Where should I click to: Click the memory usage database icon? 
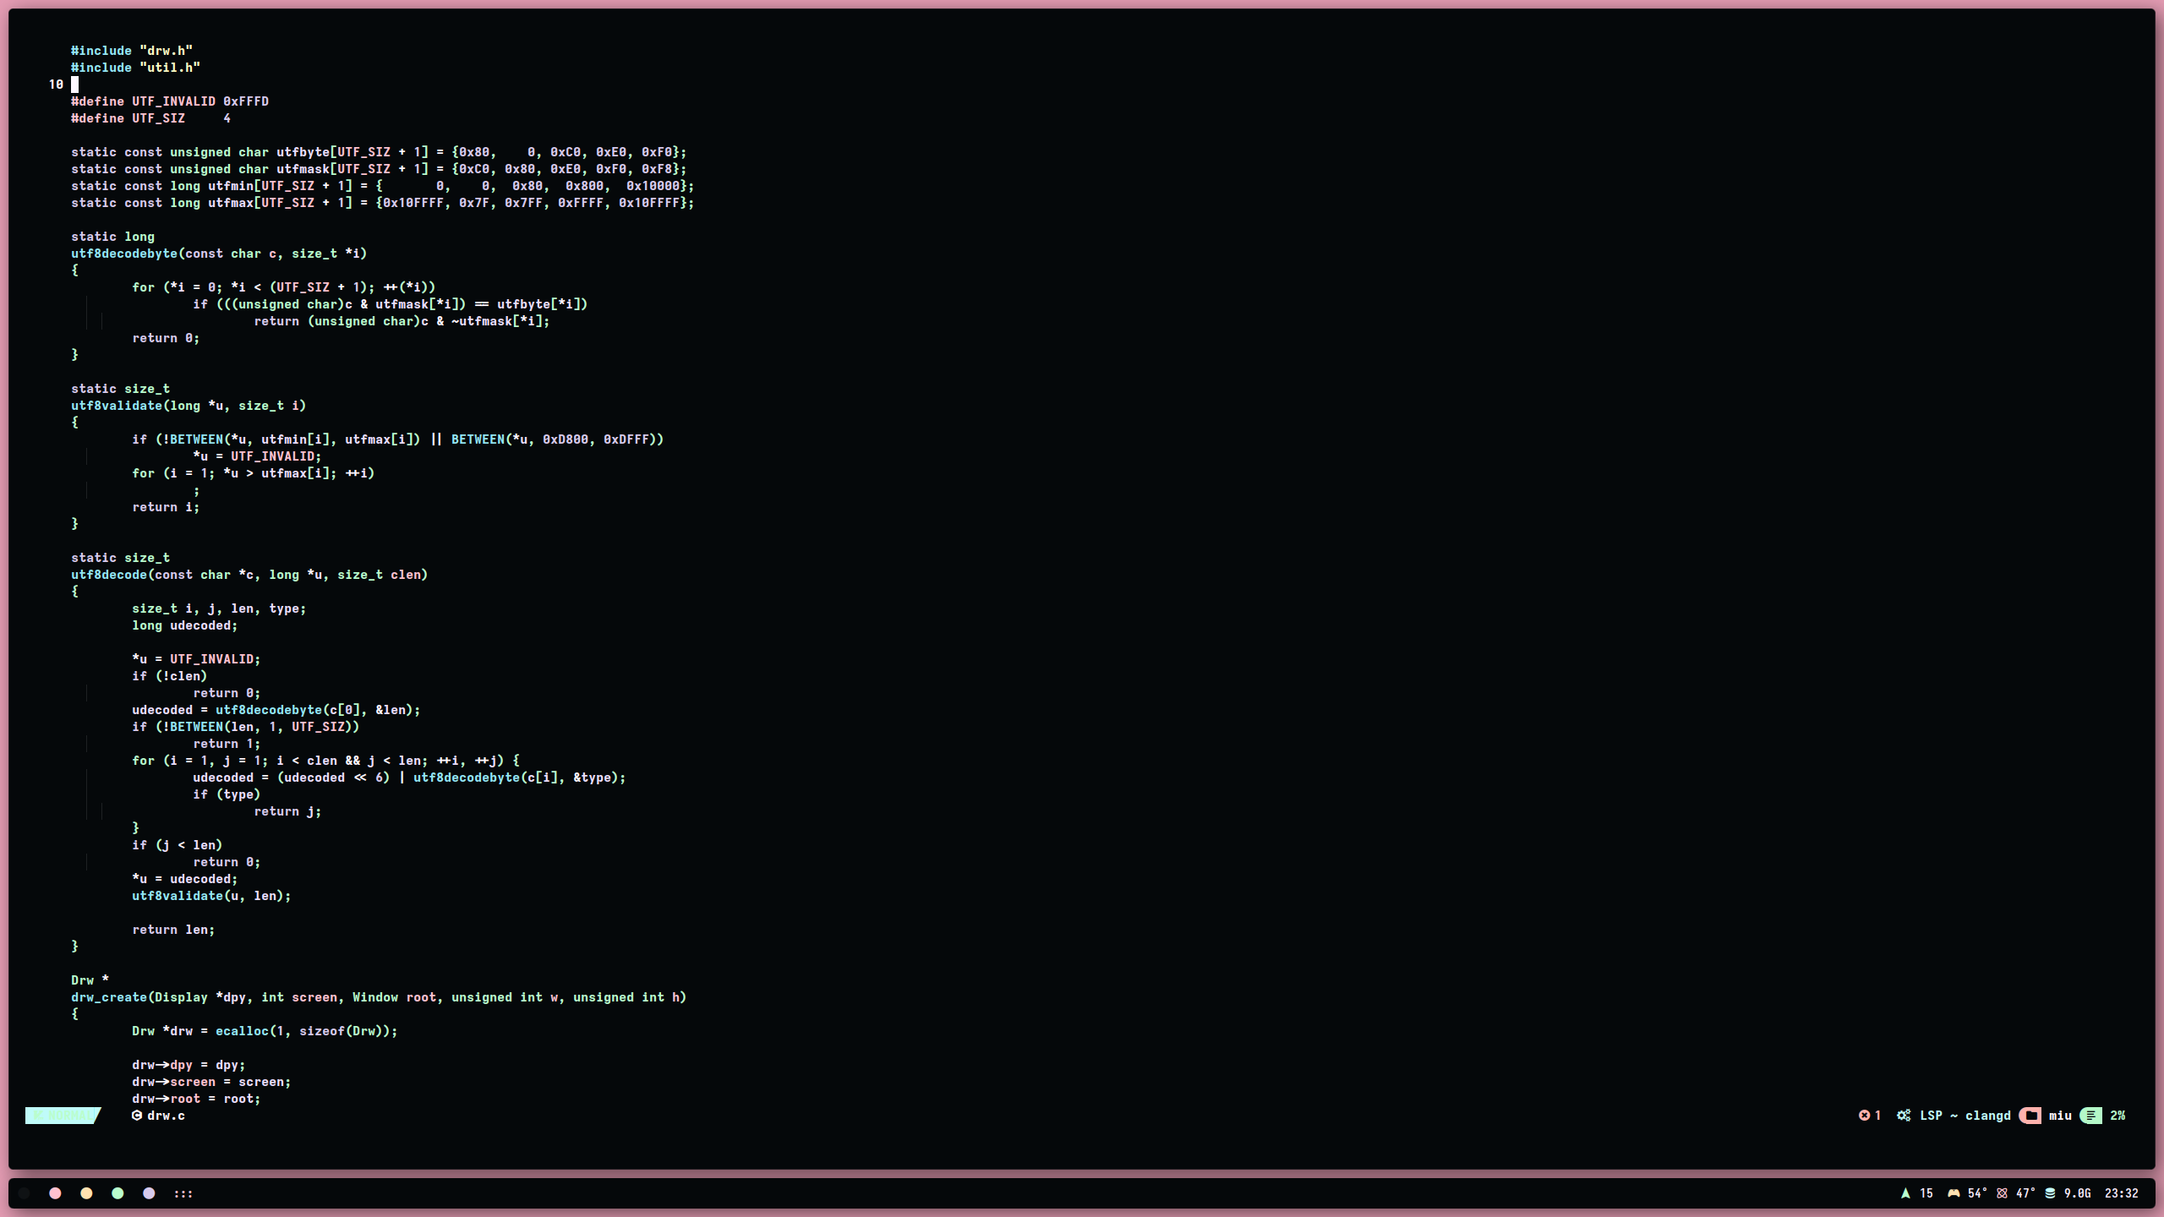pyautogui.click(x=2050, y=1193)
